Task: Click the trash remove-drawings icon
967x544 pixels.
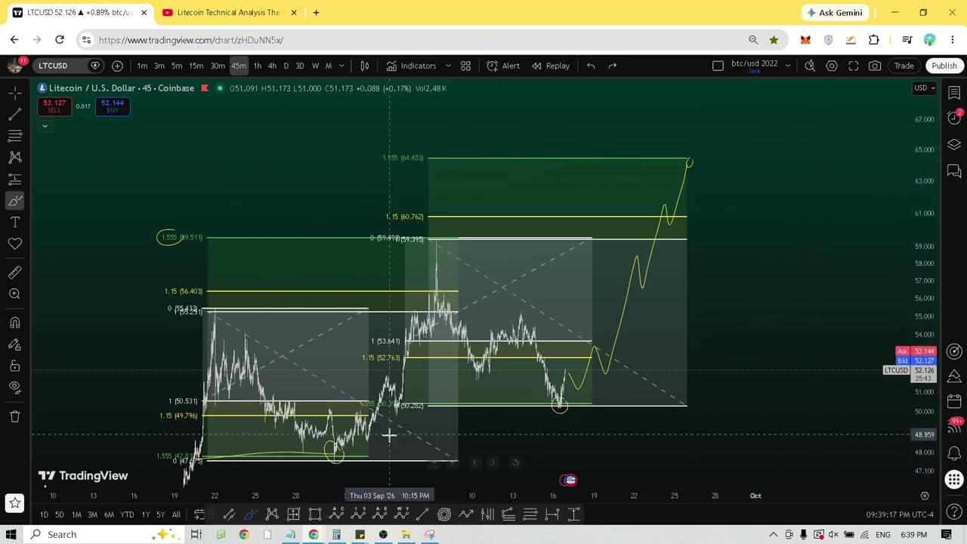Action: 14,416
